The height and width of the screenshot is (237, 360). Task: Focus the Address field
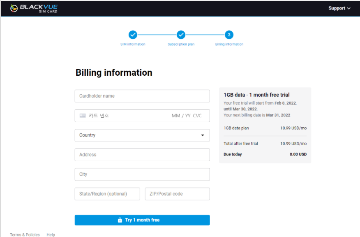pos(142,155)
